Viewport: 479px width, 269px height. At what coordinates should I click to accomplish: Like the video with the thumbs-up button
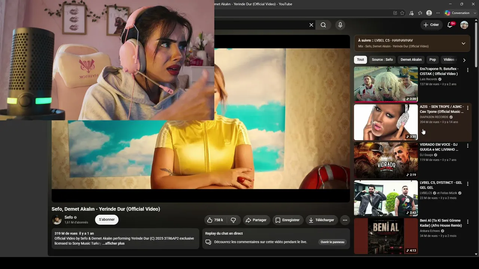click(x=215, y=220)
